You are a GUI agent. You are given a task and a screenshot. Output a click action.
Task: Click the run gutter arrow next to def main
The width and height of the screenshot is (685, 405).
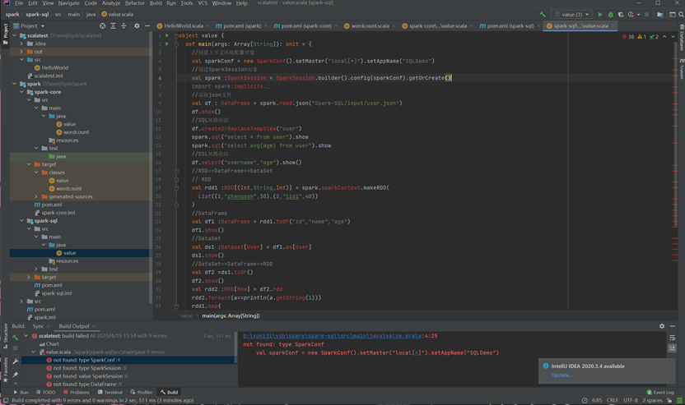(x=167, y=44)
